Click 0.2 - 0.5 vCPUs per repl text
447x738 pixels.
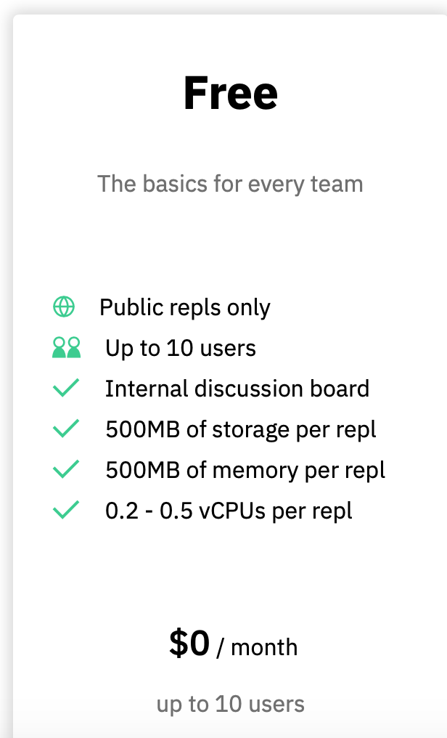229,511
